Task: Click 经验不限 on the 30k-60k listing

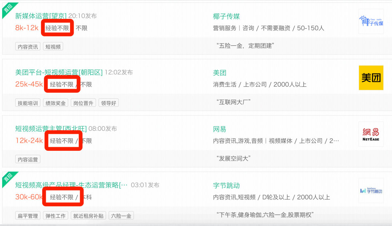Action: coord(61,197)
